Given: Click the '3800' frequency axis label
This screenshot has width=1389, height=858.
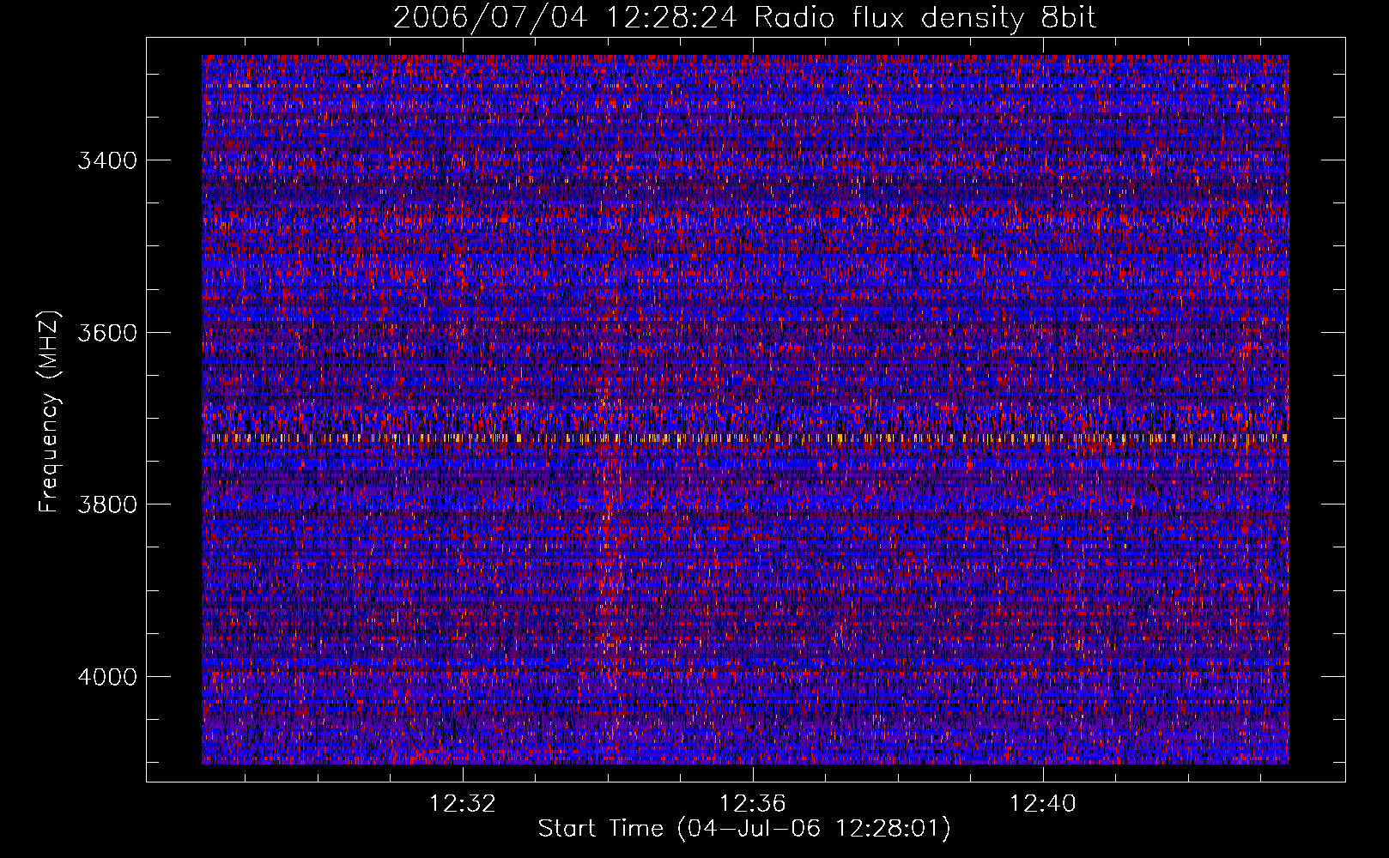Looking at the screenshot, I should click(107, 505).
